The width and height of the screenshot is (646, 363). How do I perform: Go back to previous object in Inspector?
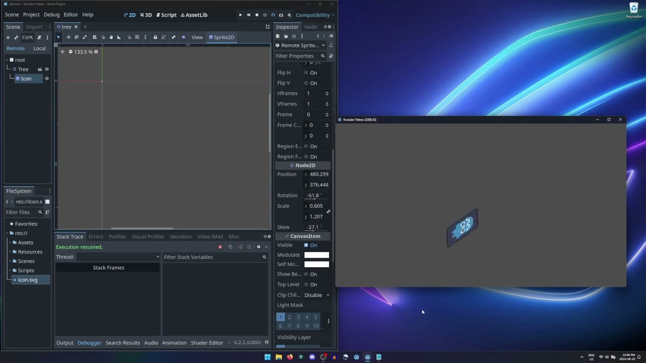[318, 36]
